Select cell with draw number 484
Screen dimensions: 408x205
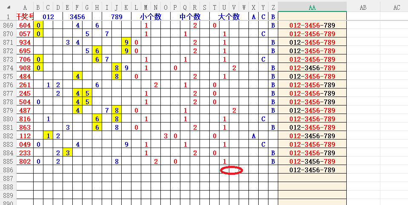(x=25, y=77)
